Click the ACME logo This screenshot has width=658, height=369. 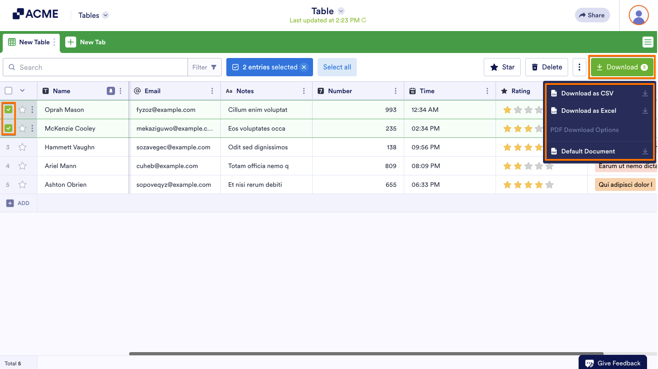click(36, 14)
